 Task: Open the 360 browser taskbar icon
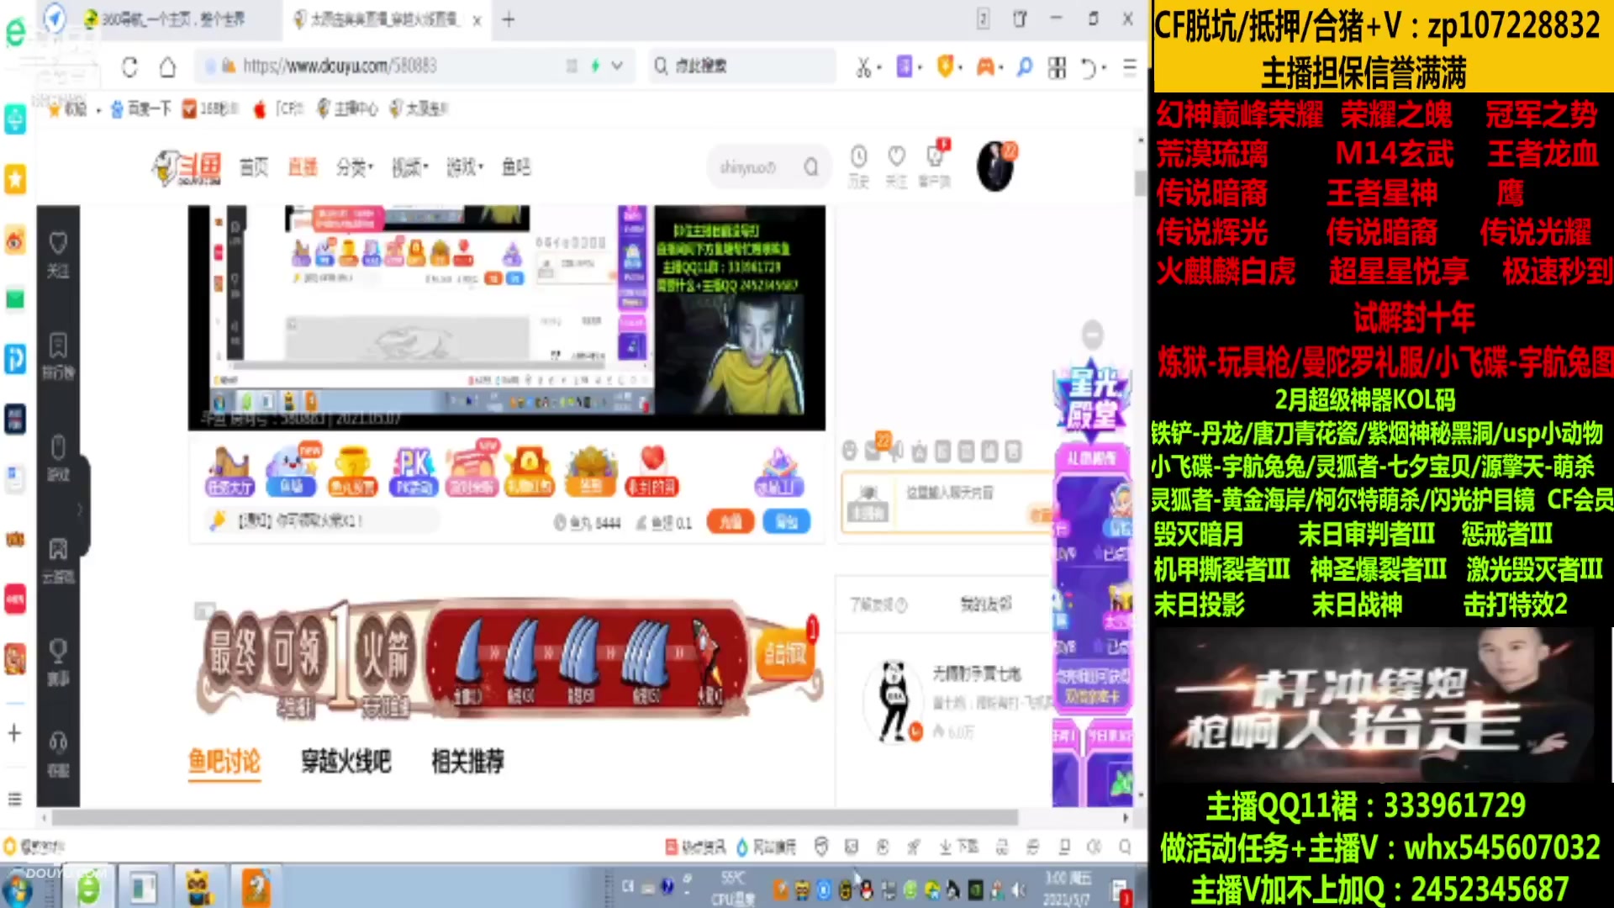[88, 889]
